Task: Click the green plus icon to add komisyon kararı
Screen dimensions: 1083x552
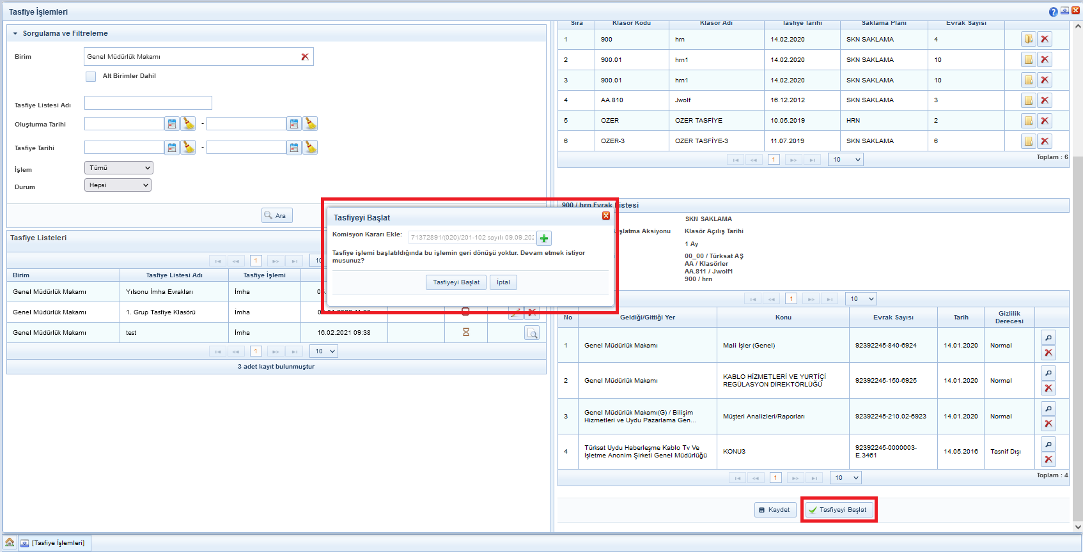Action: coord(543,238)
